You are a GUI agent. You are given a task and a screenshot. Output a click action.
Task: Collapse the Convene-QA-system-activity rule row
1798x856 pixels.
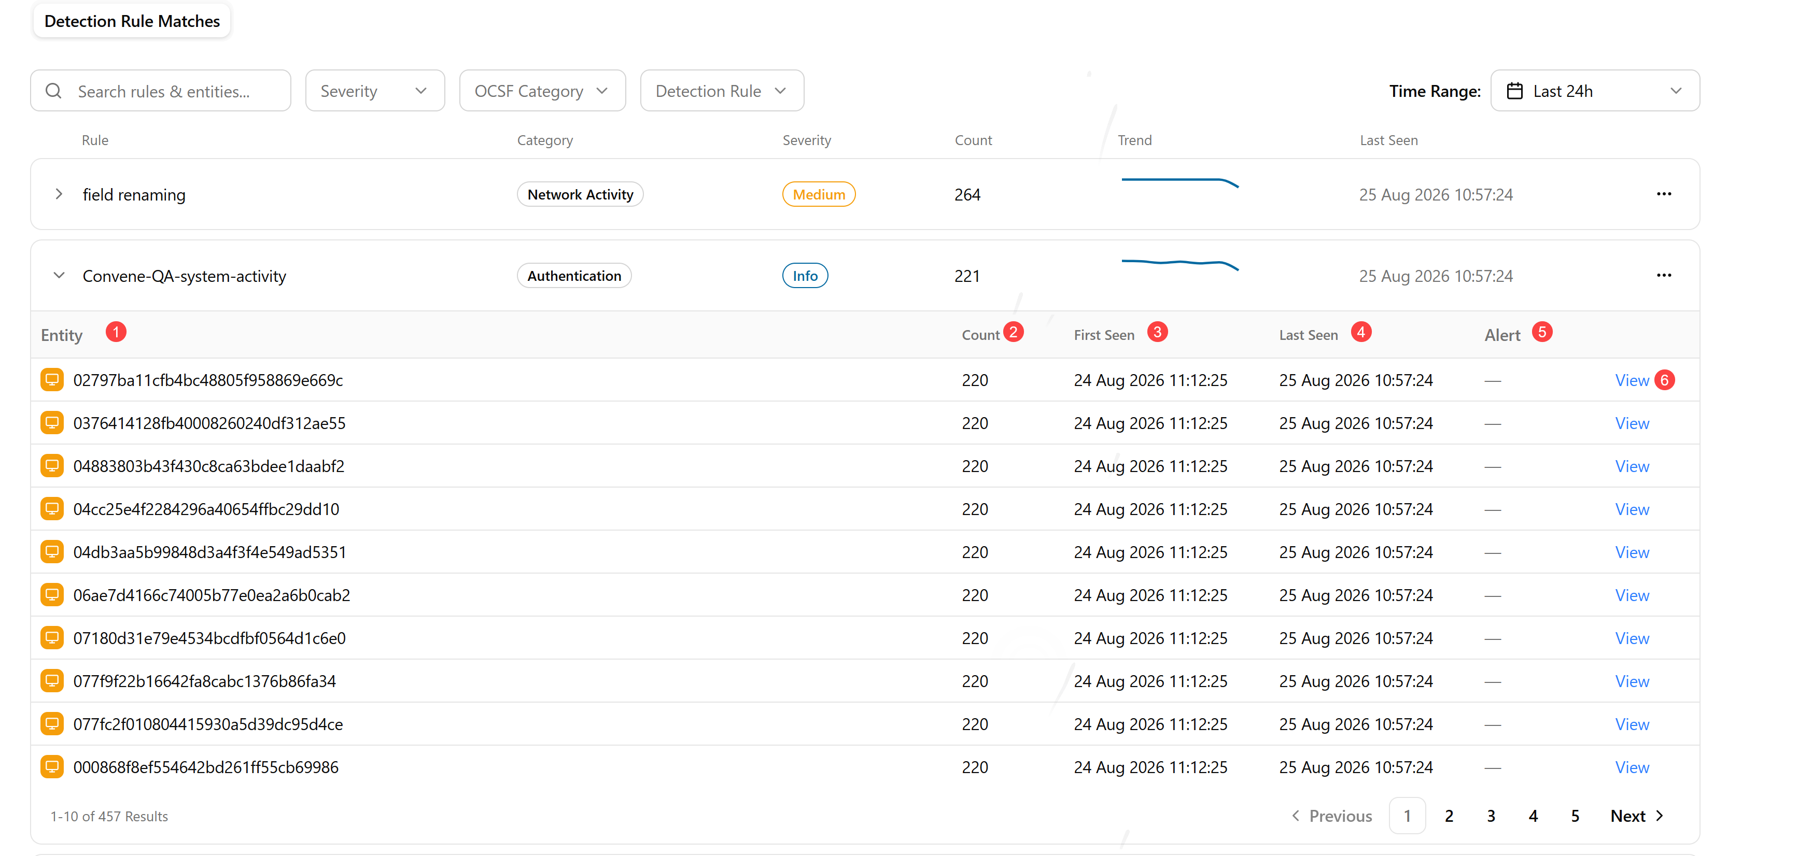click(x=59, y=276)
